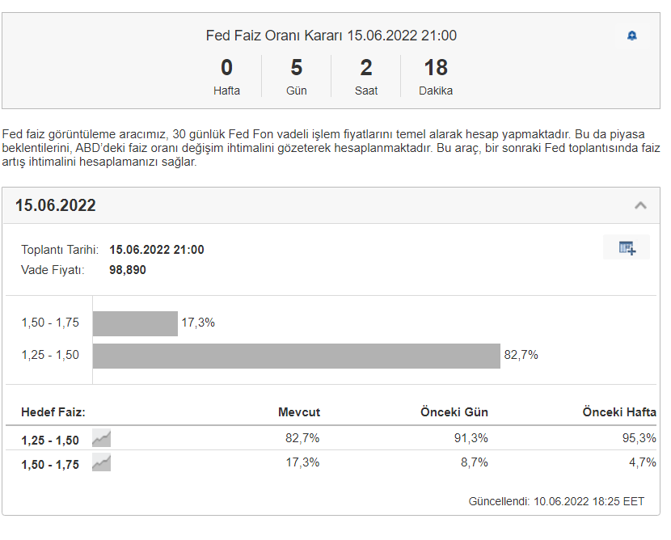Click the Hedef Faiz label
Screen dimensions: 671x540
(x=53, y=412)
